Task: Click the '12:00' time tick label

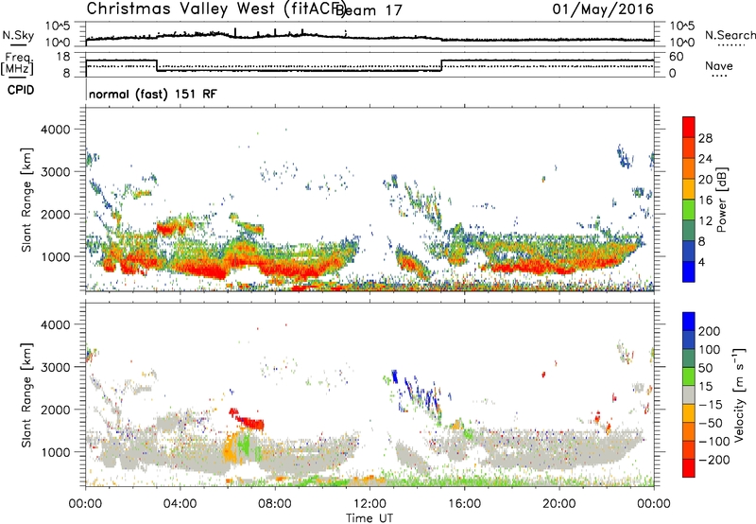Action: click(369, 504)
